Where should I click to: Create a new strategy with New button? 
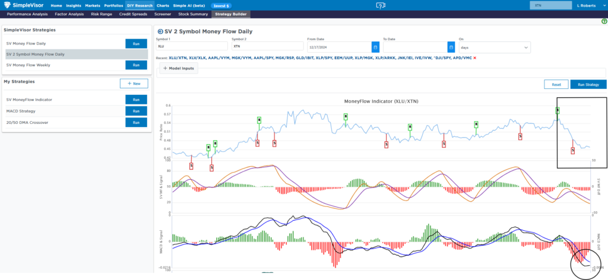(134, 84)
